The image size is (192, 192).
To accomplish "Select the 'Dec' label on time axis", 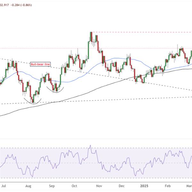I will 122,186.
